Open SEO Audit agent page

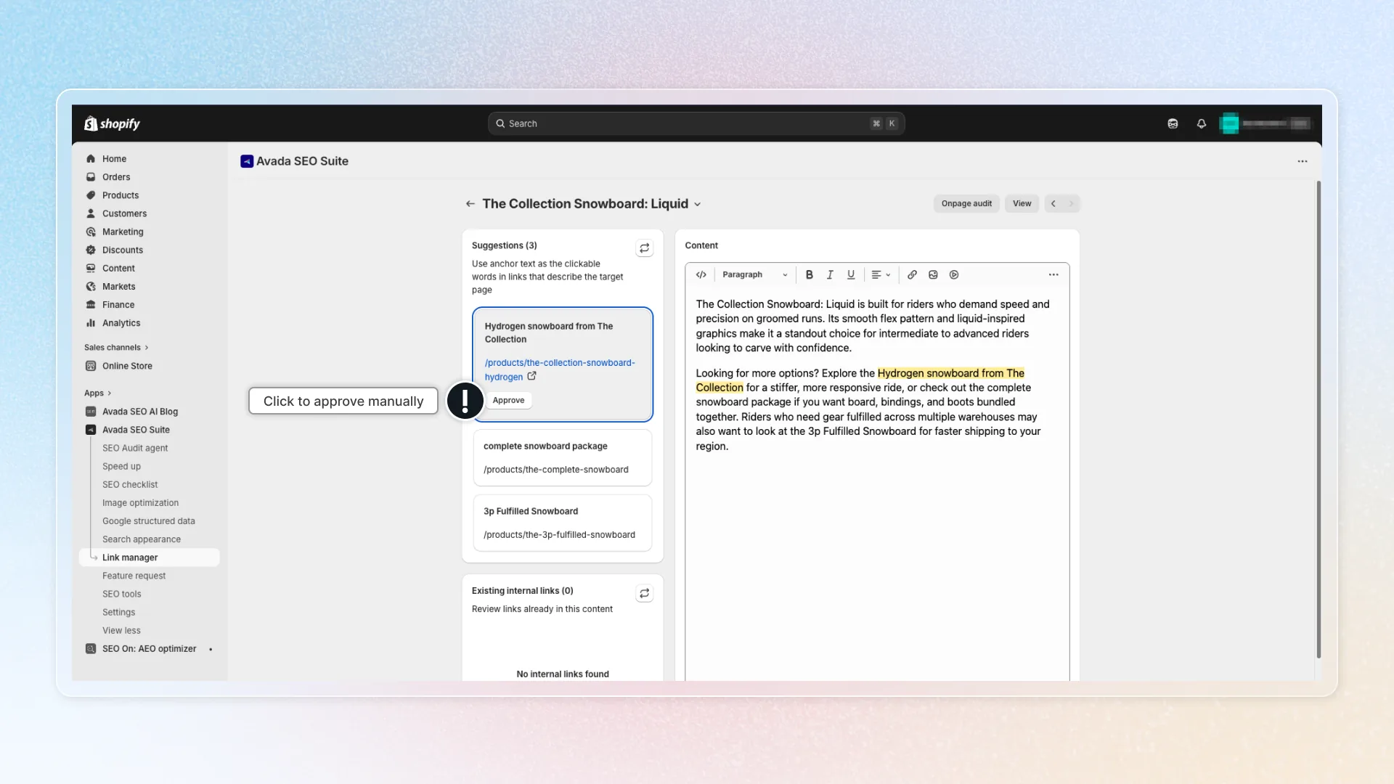tap(135, 448)
